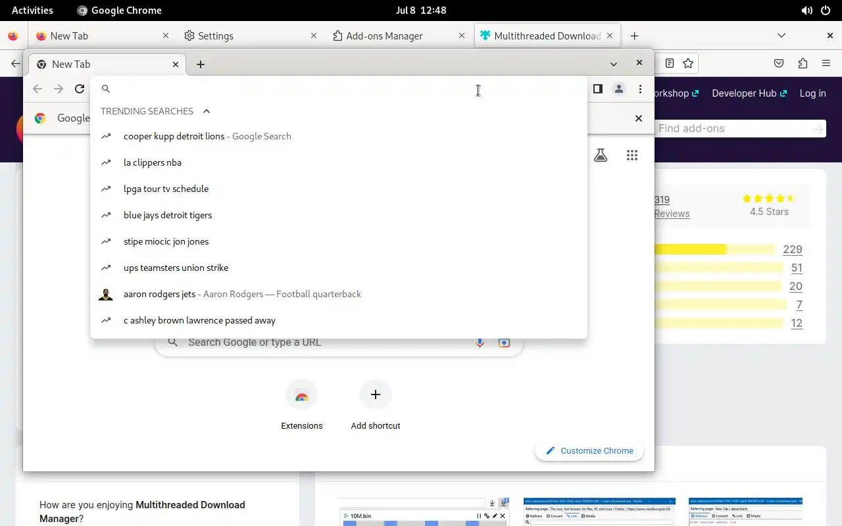842x526 pixels.
Task: Click 51 four-star ratings count
Action: click(797, 268)
